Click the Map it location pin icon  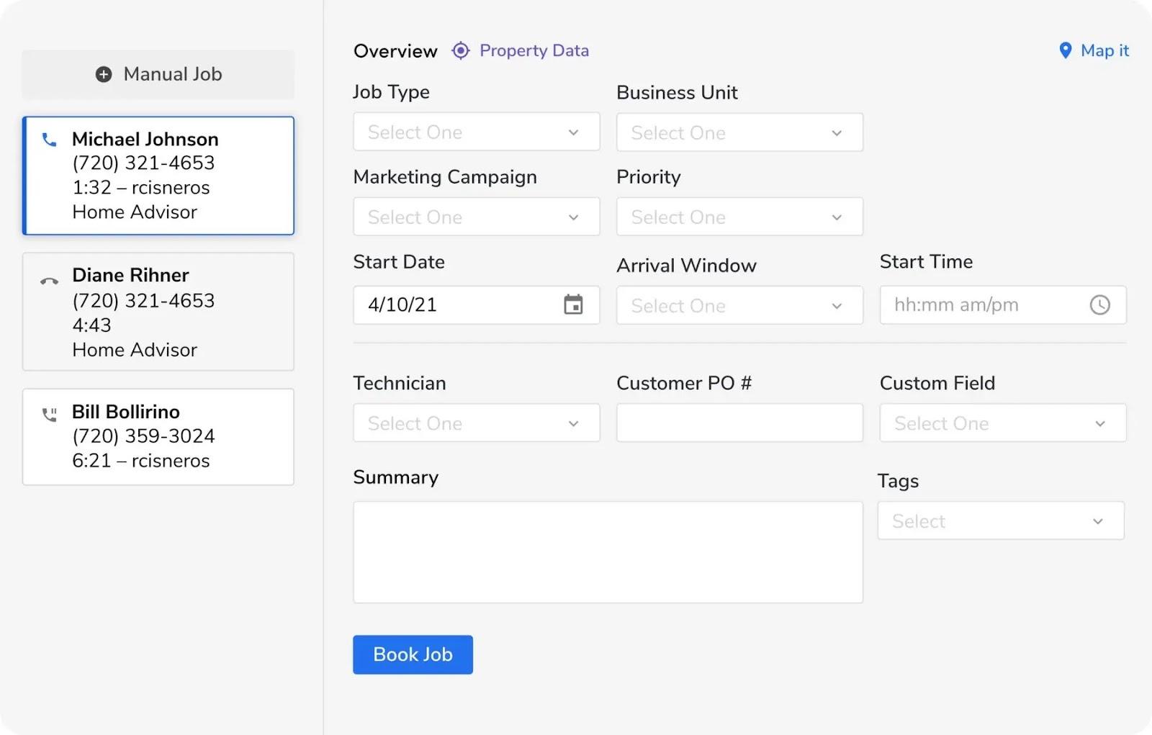coord(1066,50)
